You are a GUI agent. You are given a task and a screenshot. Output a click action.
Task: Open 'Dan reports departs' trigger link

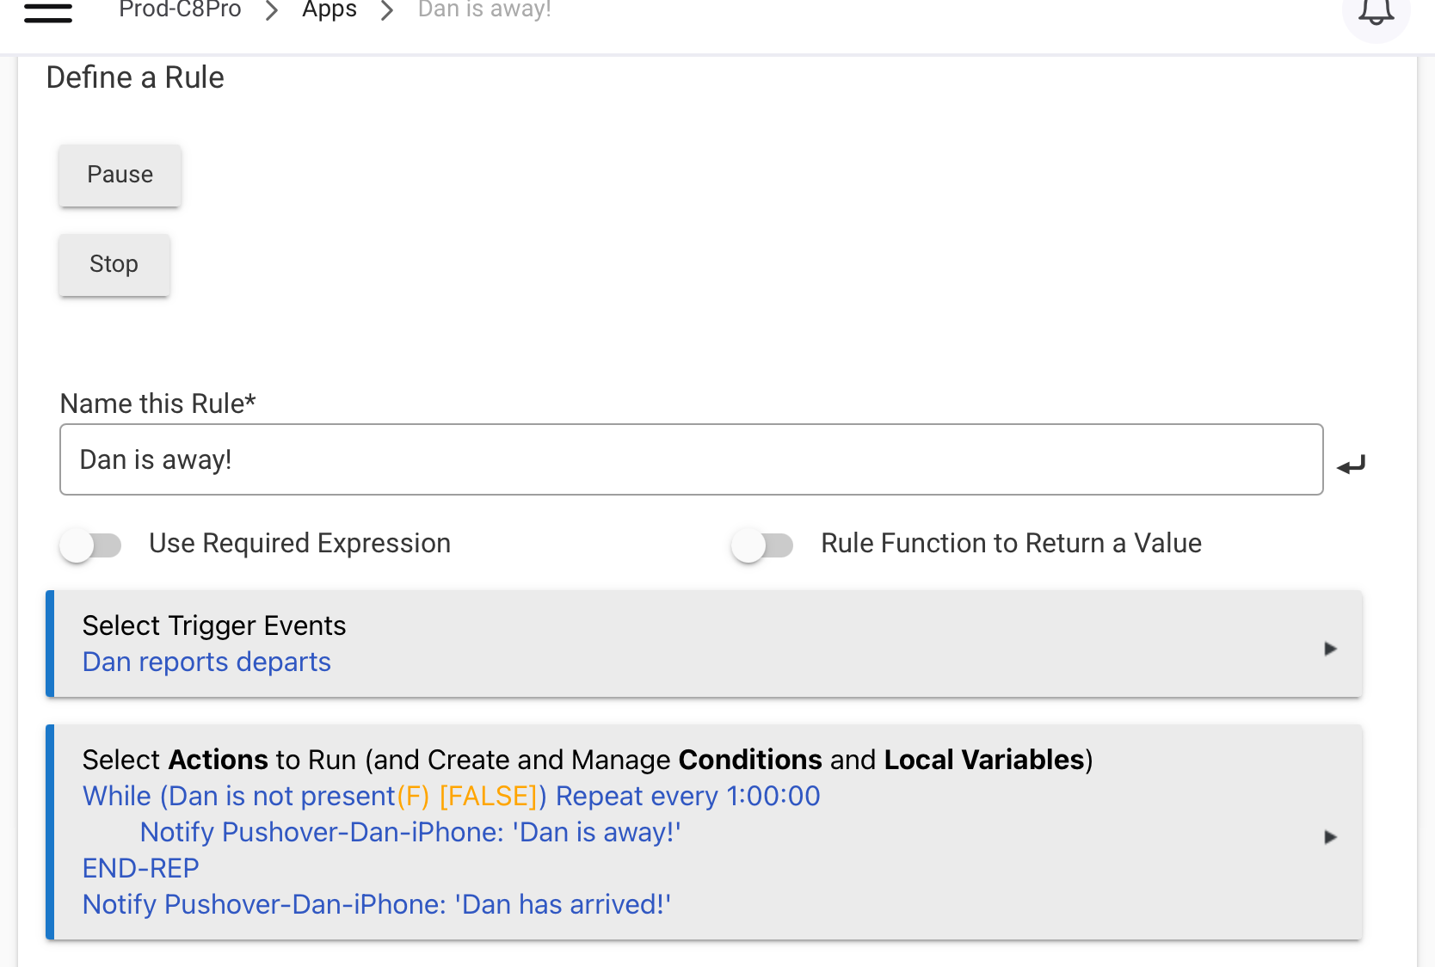[206, 662]
